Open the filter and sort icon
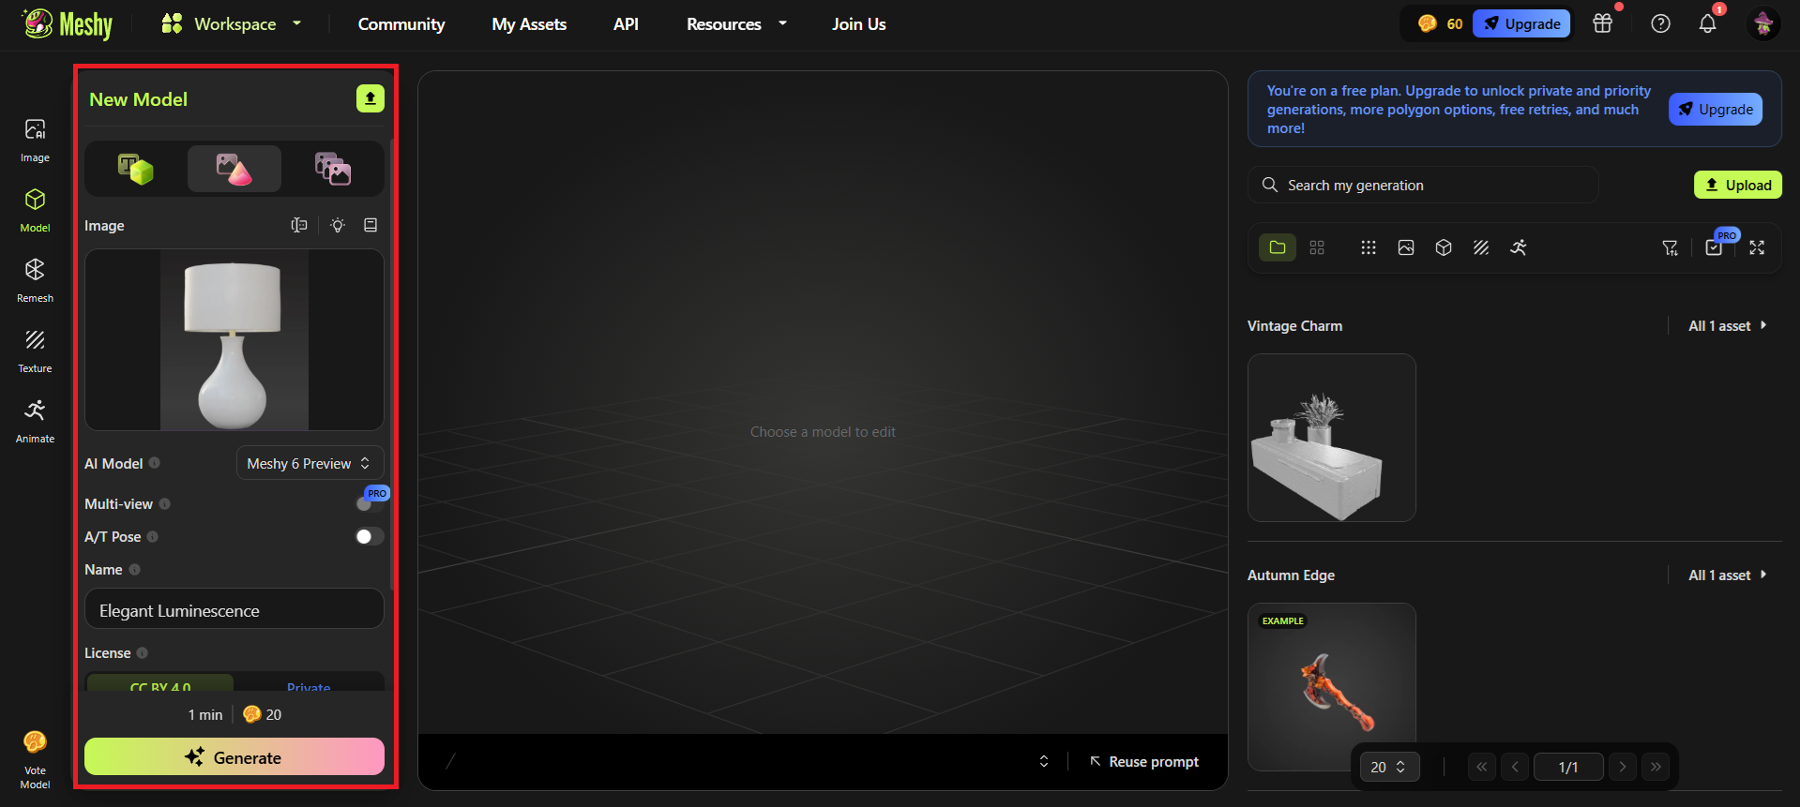1800x807 pixels. click(1671, 247)
